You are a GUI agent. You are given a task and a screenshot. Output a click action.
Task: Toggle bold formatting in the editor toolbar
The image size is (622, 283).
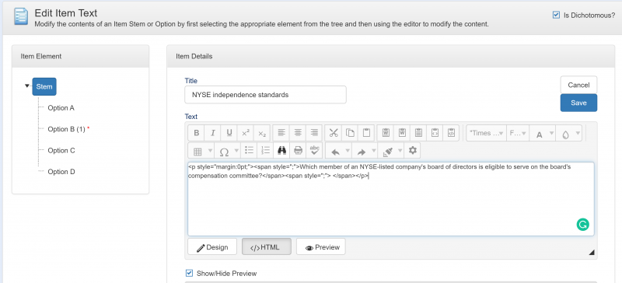tap(197, 134)
